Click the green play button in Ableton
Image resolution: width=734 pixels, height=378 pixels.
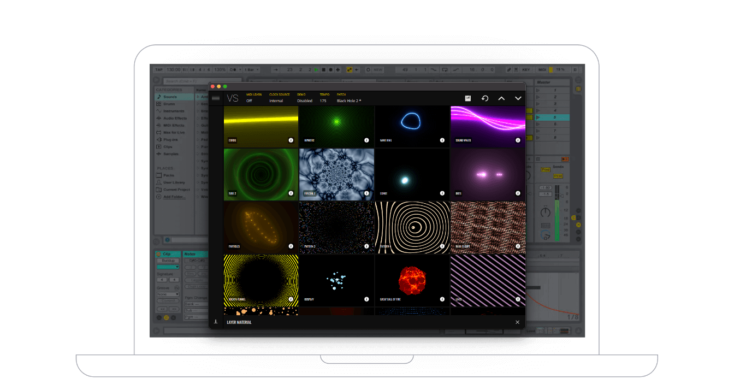point(316,69)
